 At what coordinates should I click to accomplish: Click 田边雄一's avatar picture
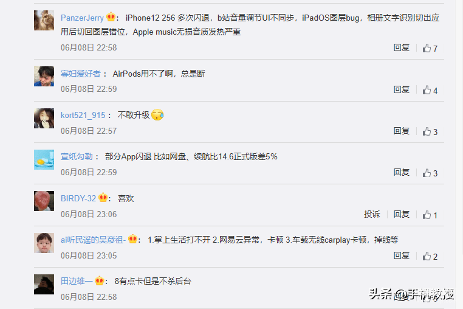44,284
